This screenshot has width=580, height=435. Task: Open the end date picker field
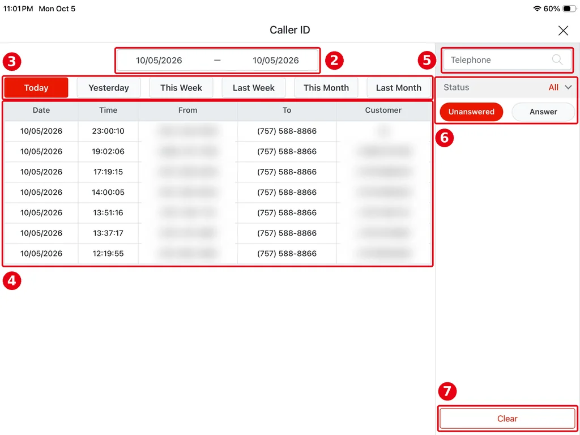click(x=276, y=60)
